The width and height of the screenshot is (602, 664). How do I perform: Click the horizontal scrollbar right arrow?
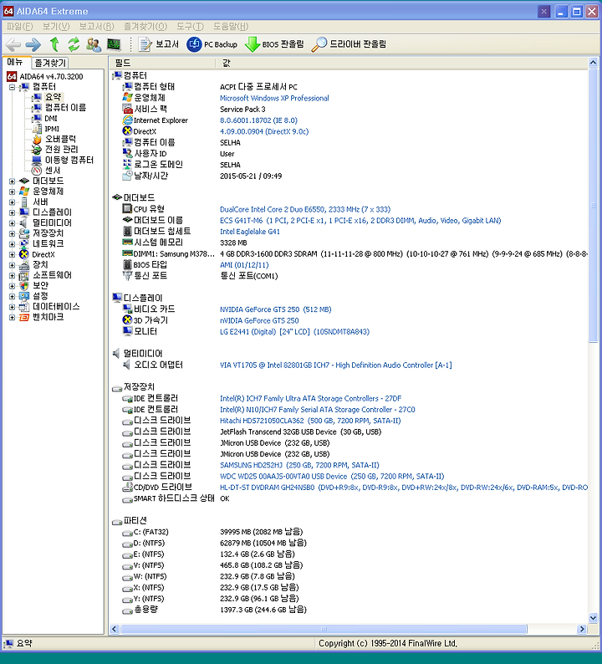582,629
